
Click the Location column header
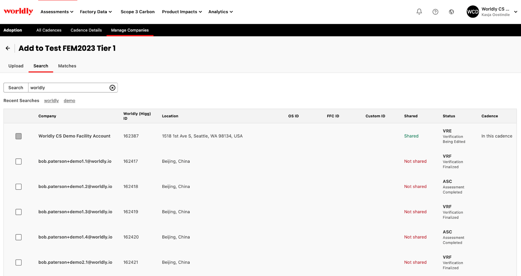point(170,116)
